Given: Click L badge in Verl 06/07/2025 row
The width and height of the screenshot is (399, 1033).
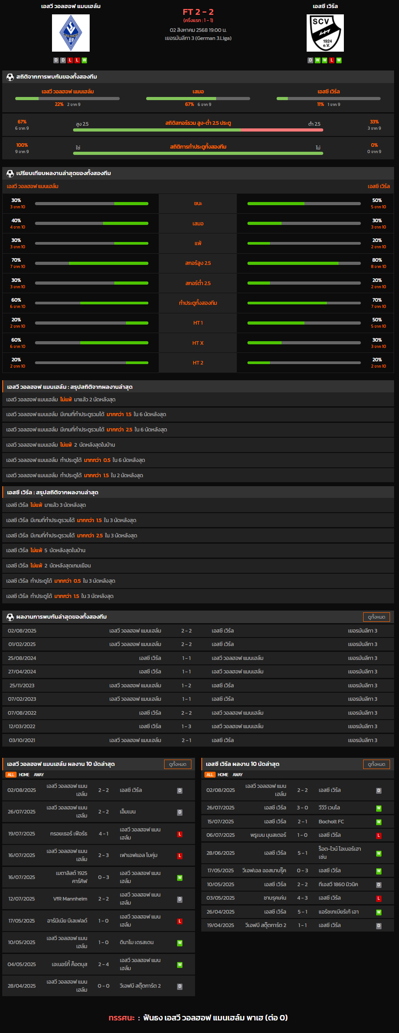Looking at the screenshot, I should tap(379, 835).
